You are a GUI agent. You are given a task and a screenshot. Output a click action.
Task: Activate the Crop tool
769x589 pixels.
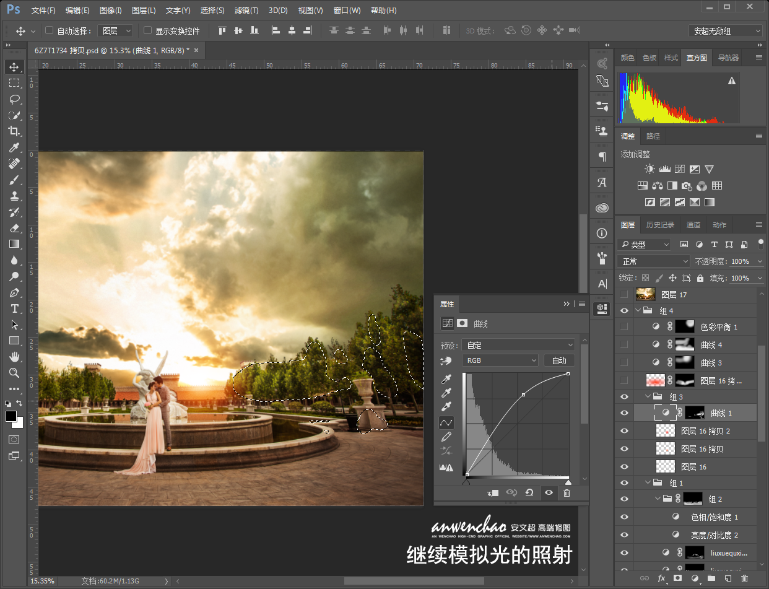(x=14, y=131)
